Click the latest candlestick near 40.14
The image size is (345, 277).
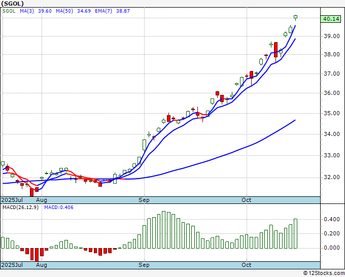pos(295,18)
